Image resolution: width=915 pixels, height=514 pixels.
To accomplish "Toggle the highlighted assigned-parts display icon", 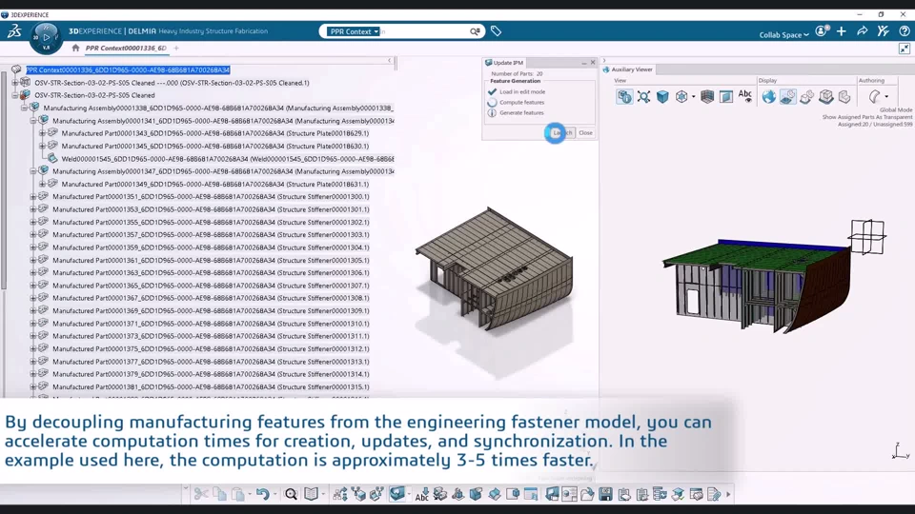I will 788,96.
